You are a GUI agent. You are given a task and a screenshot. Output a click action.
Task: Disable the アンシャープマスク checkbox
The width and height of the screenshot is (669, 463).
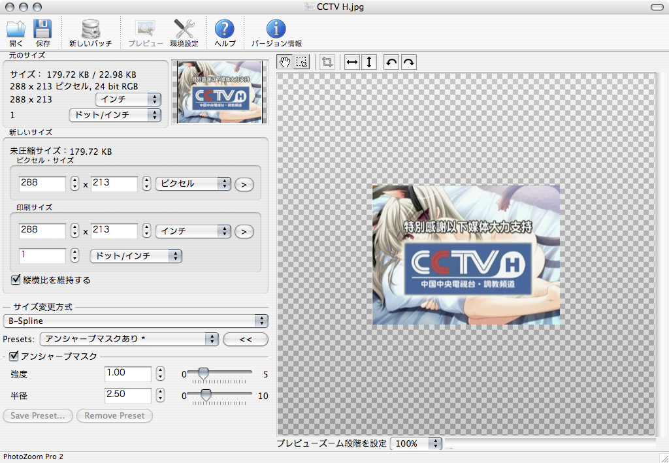tap(14, 355)
